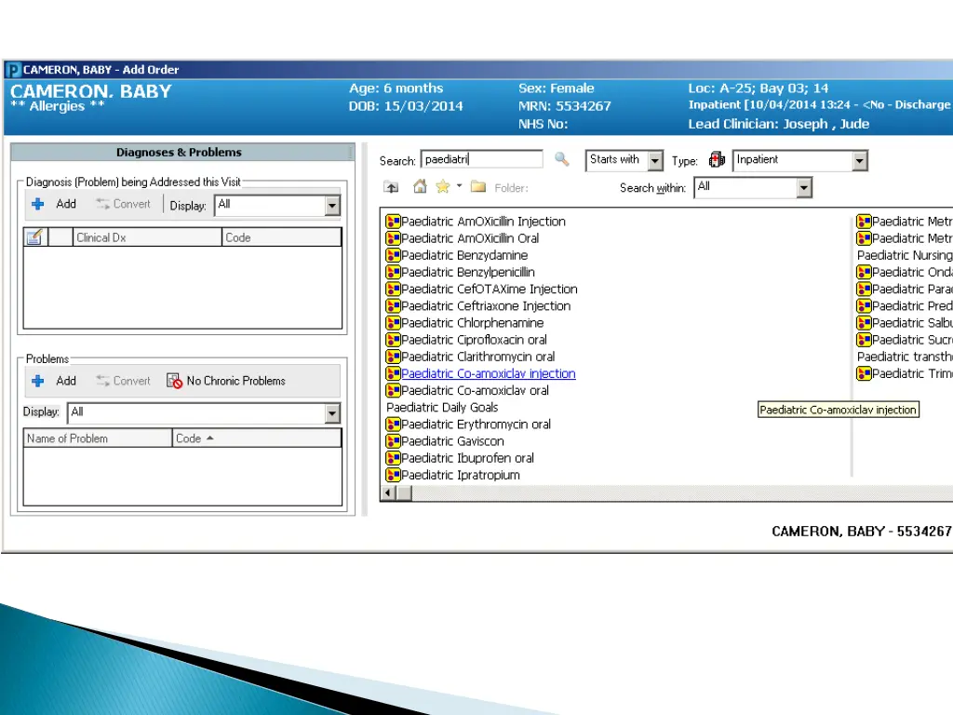Image resolution: width=953 pixels, height=715 pixels.
Task: Select Paediatric Chlorphenamine
Action: click(472, 323)
